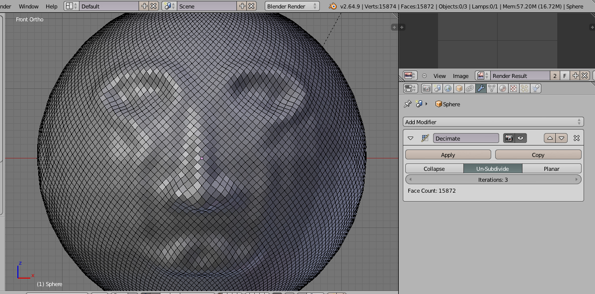Delete the current scene
Viewport: 595px width, 294px height.
pos(251,6)
